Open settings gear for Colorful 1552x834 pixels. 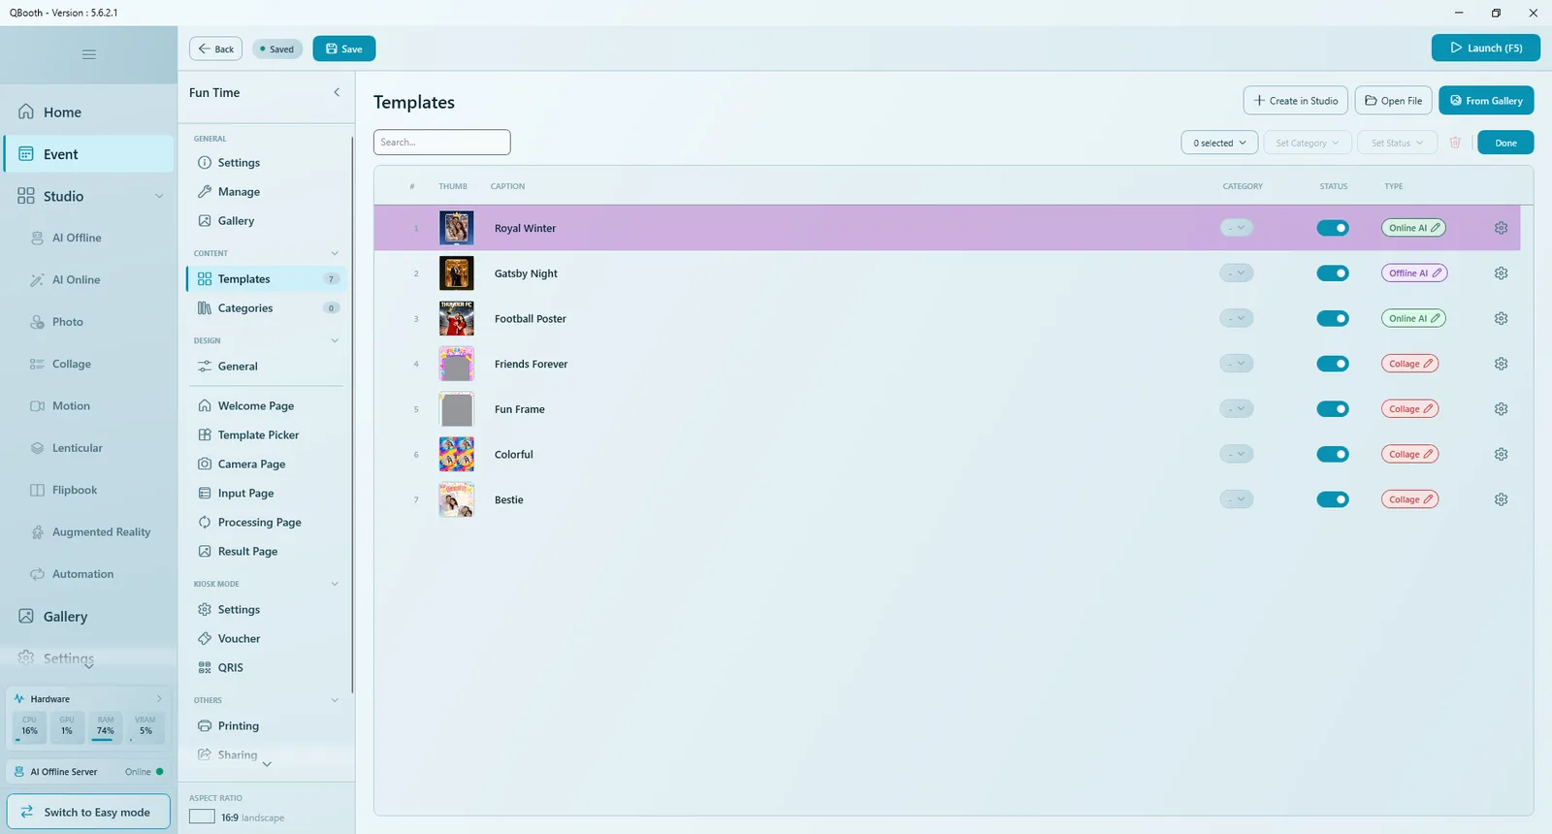(x=1501, y=454)
